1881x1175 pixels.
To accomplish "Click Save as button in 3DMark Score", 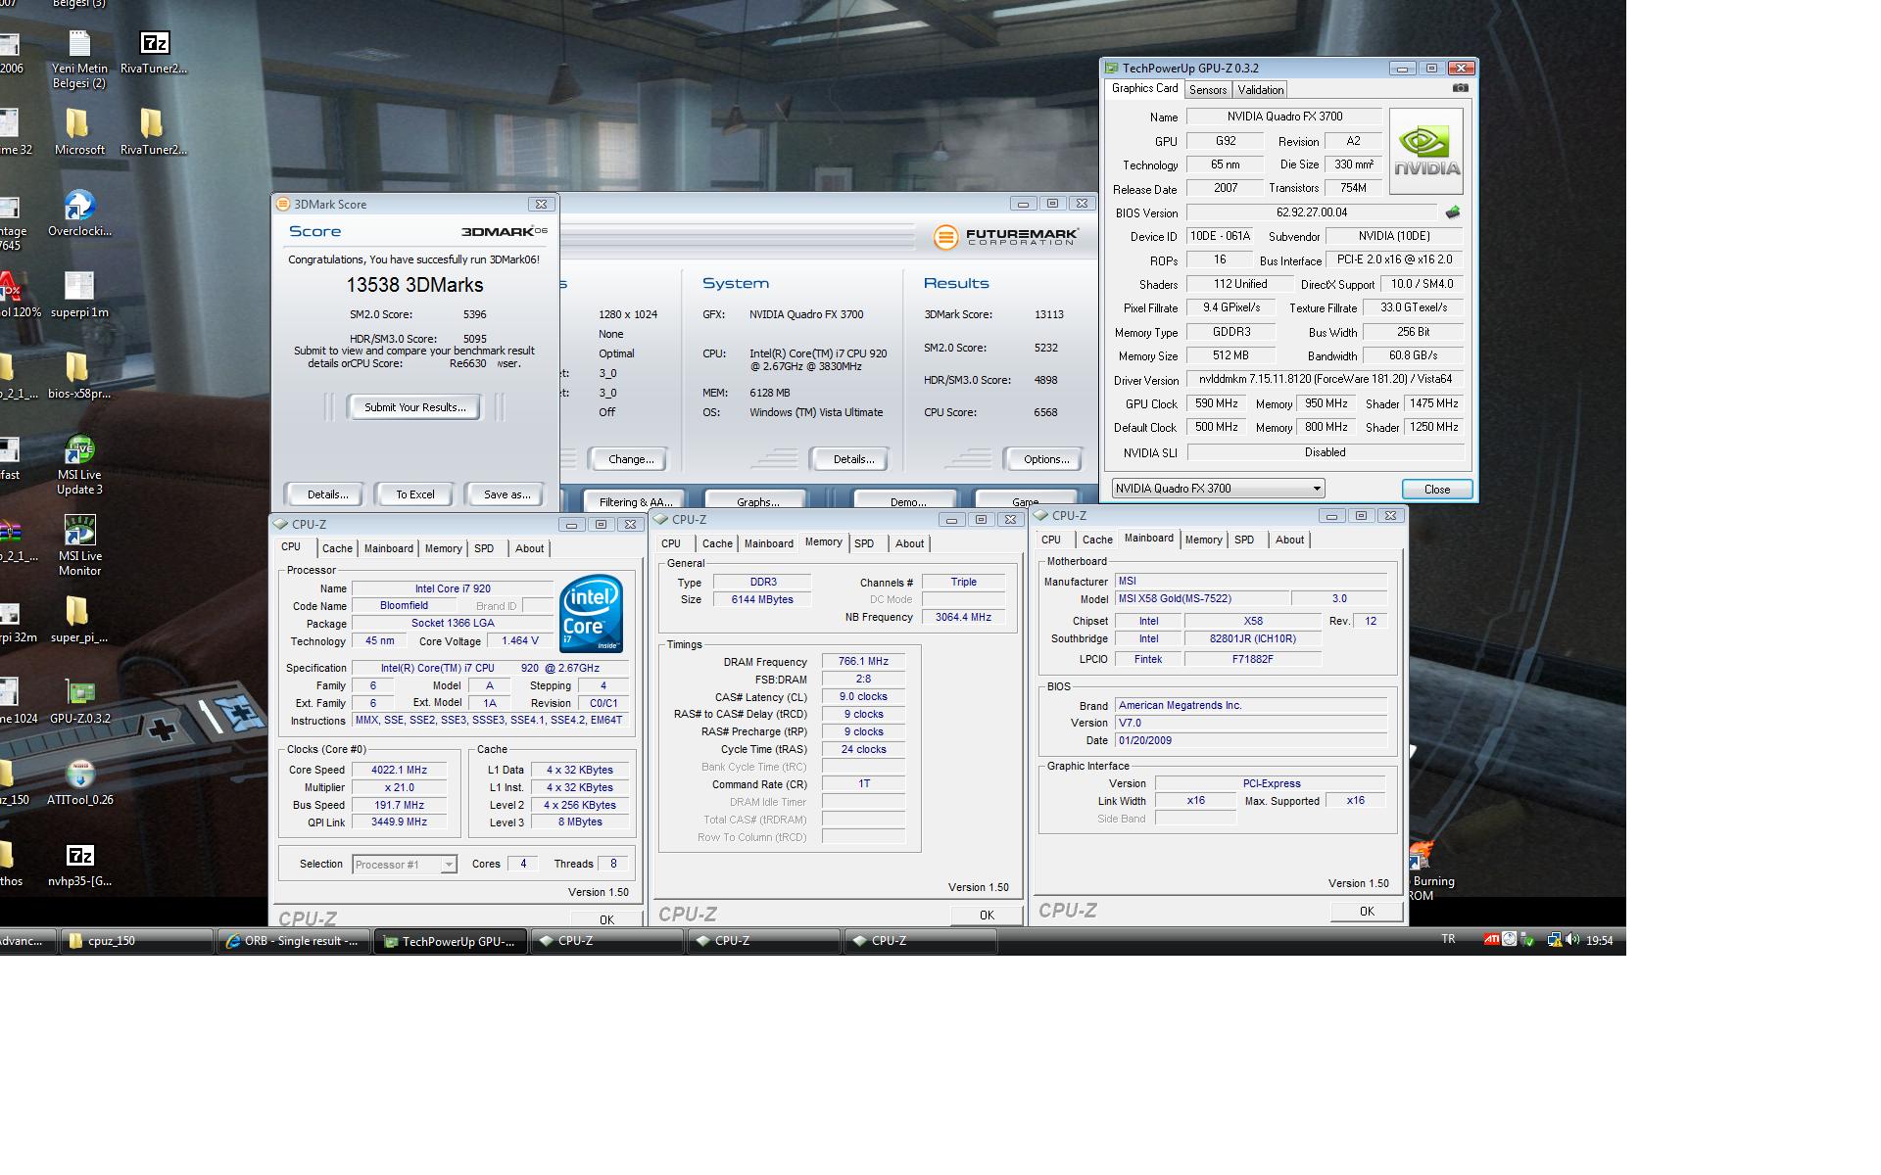I will (x=506, y=494).
